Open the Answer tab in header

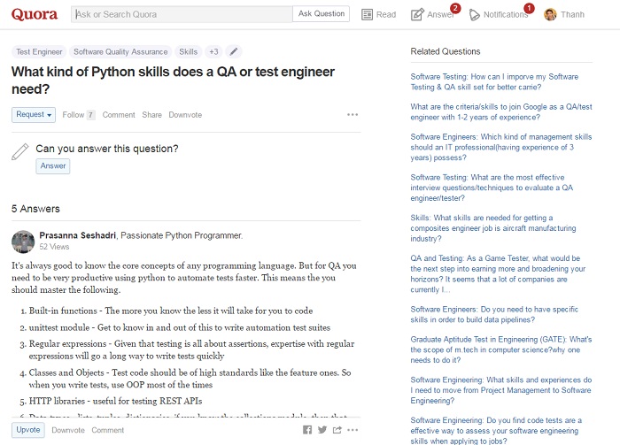[x=433, y=15]
